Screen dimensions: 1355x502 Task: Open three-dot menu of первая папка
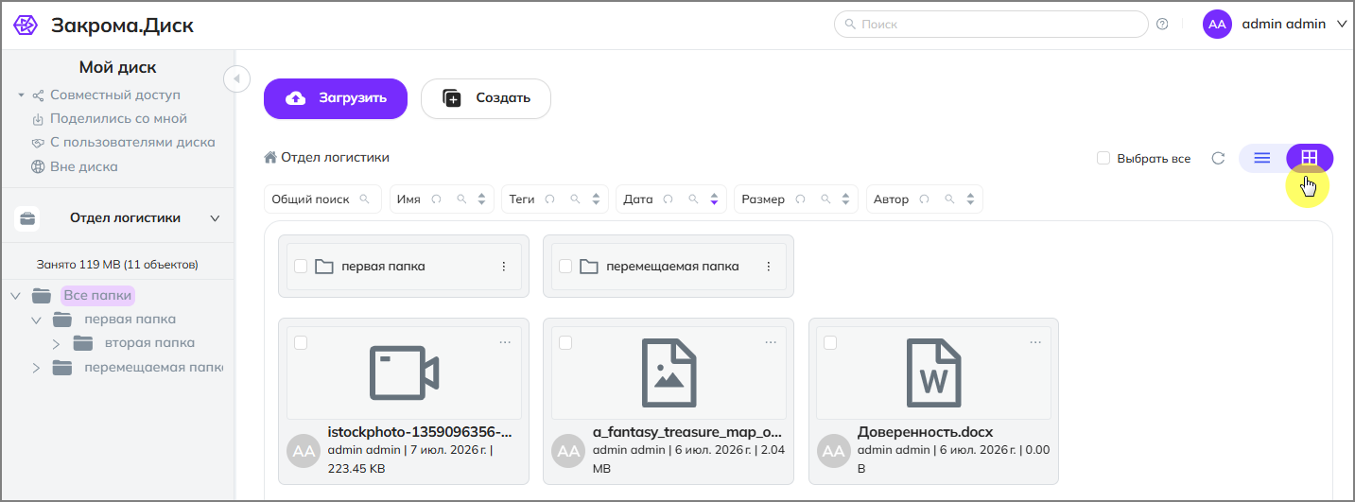504,267
